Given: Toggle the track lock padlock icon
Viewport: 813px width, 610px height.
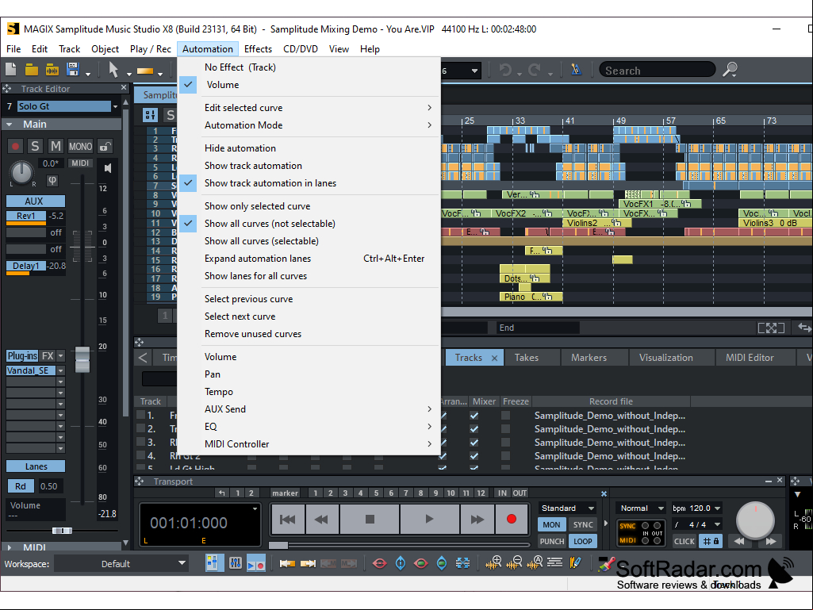Looking at the screenshot, I should [x=105, y=146].
